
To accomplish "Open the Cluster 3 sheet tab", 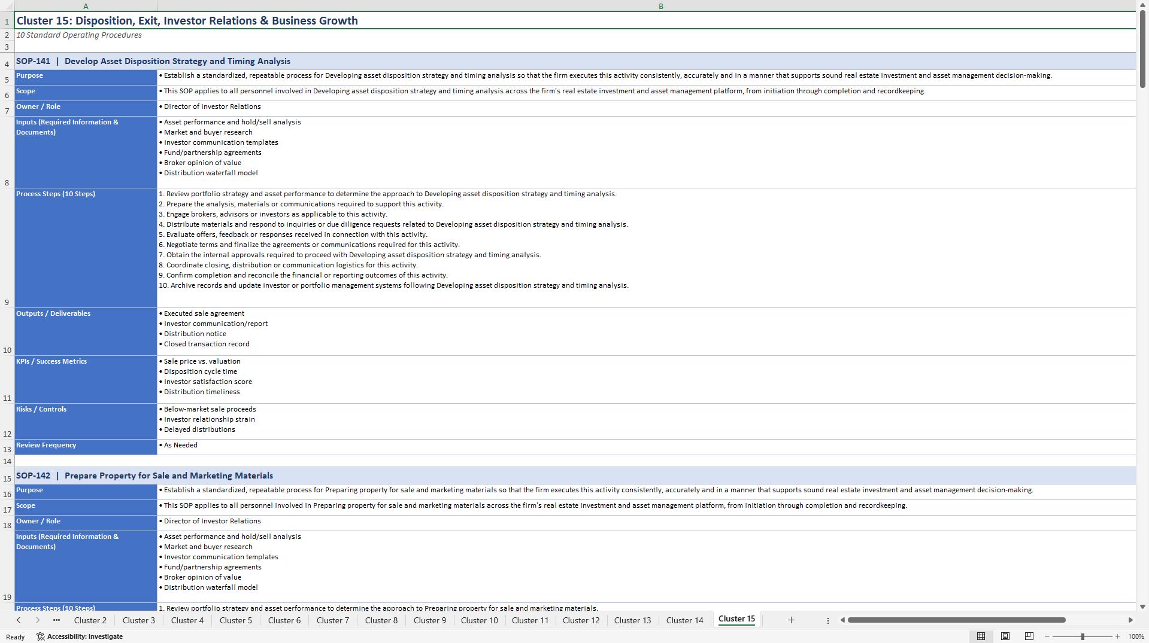I will 139,620.
